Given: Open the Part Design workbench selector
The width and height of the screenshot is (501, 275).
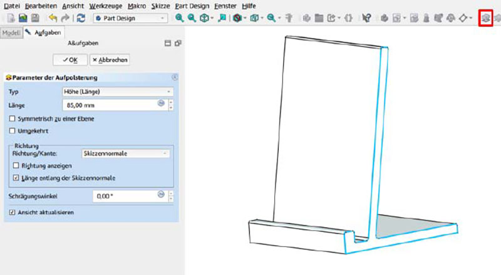Looking at the screenshot, I should point(130,19).
